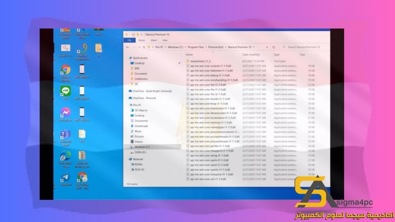Viewport: 395px width, 222px height.
Task: Select the phone image file beside Google Chrome
Action: (82, 72)
